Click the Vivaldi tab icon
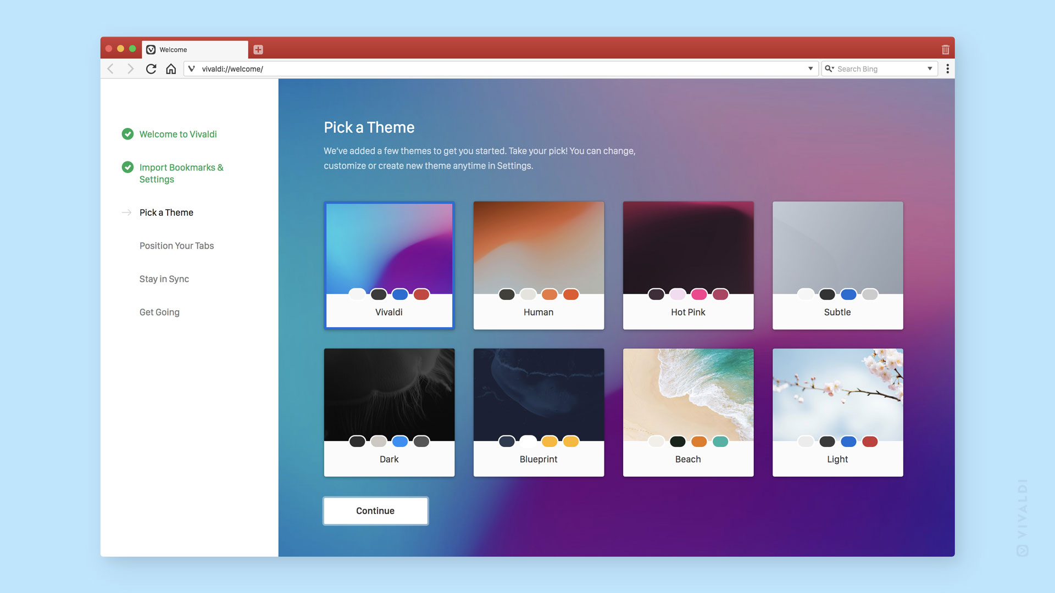 [152, 49]
